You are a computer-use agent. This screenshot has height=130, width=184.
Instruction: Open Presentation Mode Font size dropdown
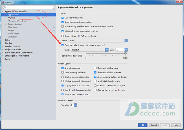(75, 105)
